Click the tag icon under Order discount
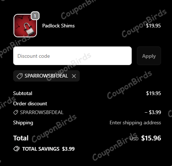The image size is (172, 166). tap(16, 112)
